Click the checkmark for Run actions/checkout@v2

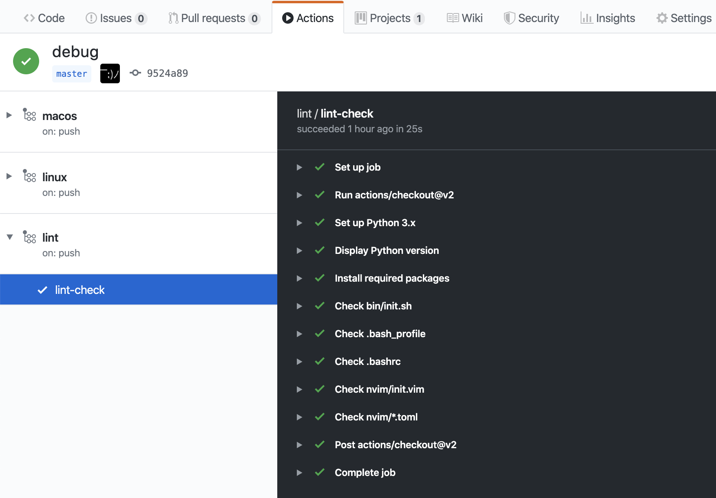pos(320,195)
